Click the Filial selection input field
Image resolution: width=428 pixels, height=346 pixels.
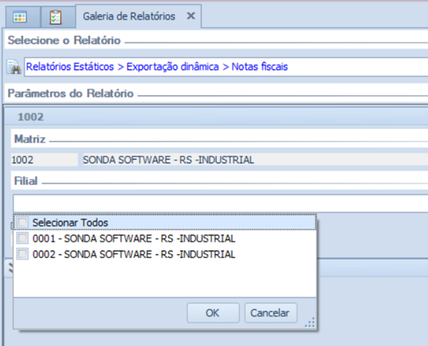pos(221,203)
